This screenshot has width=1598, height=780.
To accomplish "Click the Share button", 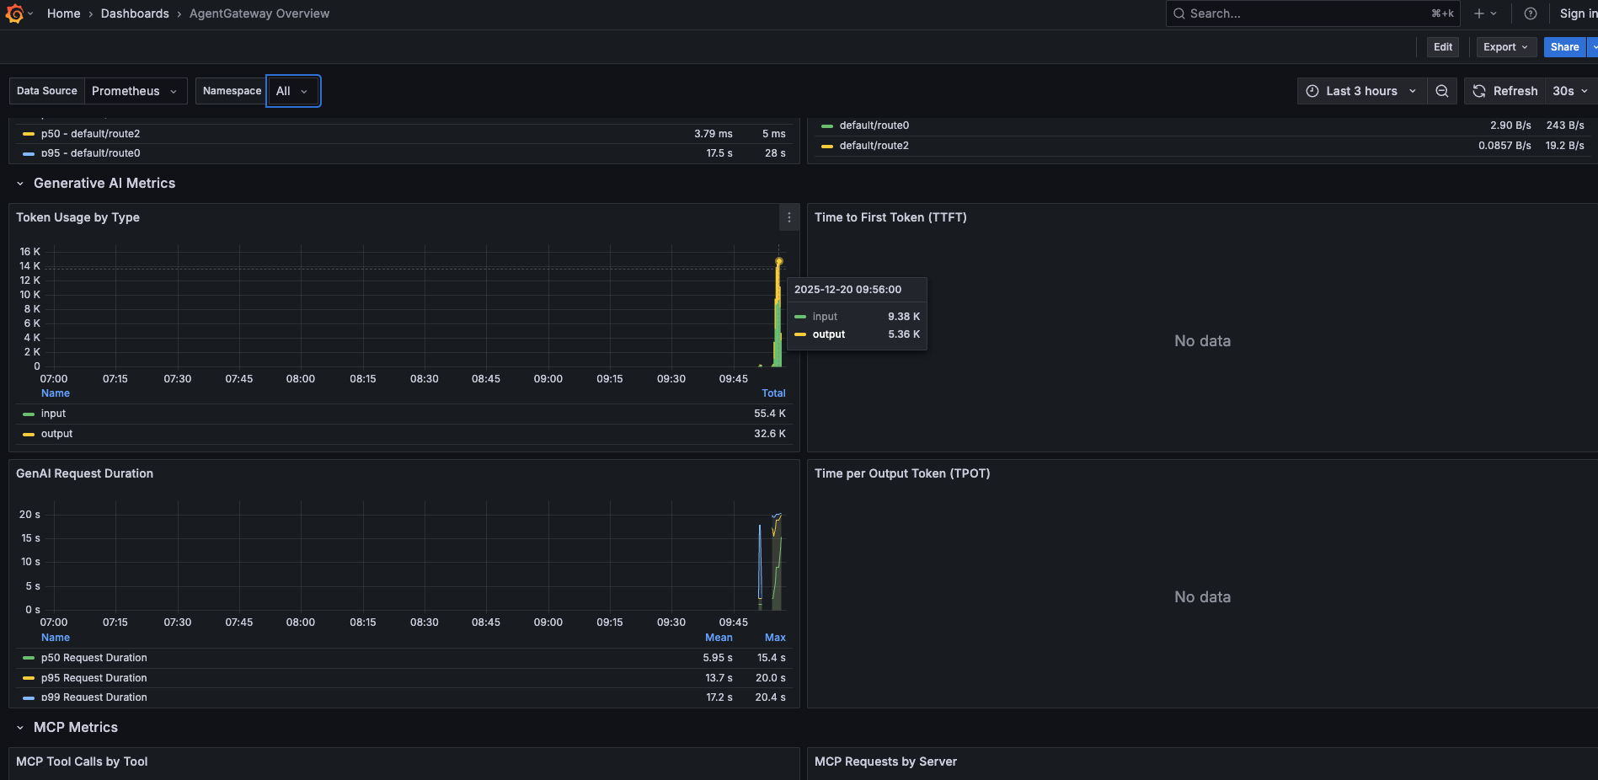I will tap(1564, 47).
